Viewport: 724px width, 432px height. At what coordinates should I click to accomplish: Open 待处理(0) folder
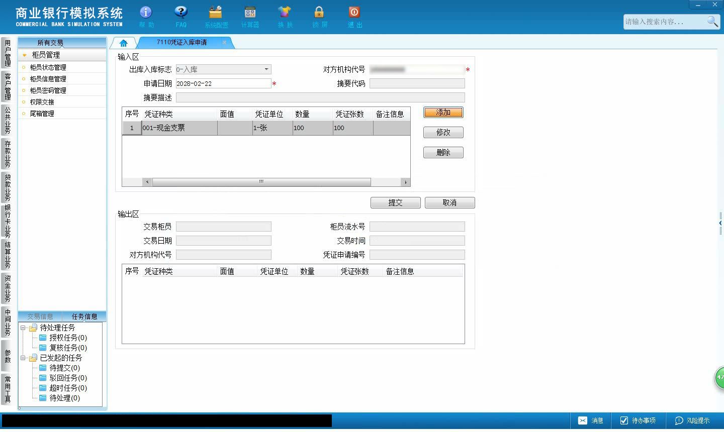(59, 398)
